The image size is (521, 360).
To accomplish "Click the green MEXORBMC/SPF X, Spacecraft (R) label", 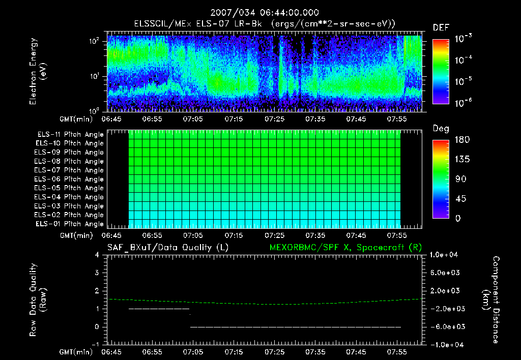I will coord(345,248).
